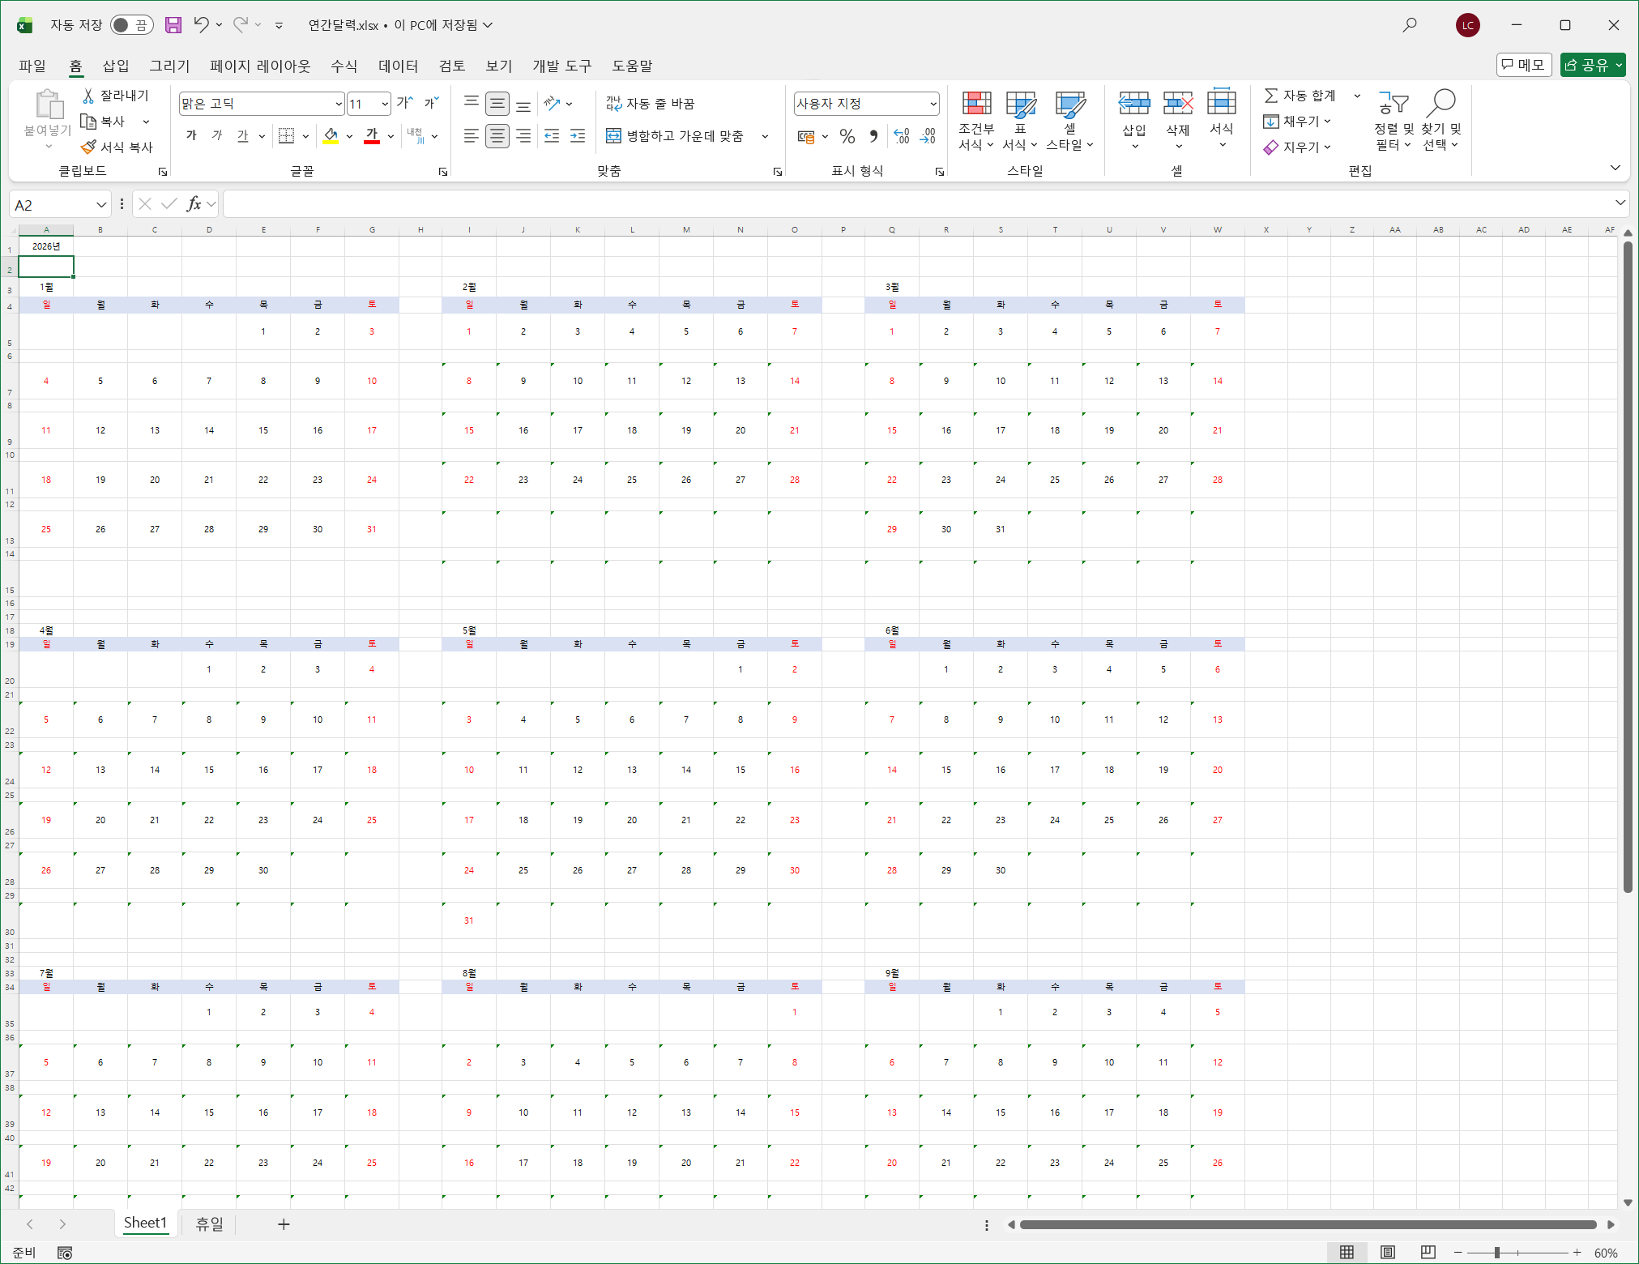Click the percent style icon
This screenshot has height=1264, width=1639.
[847, 136]
